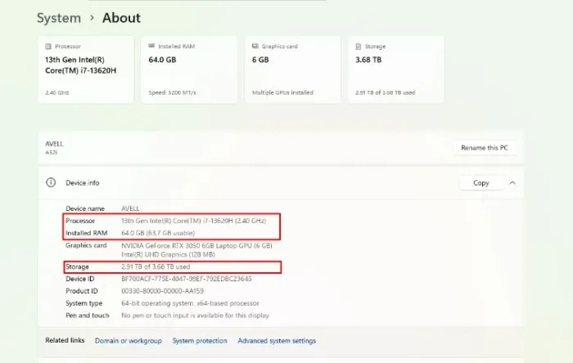Open Advanced system settings link

(x=277, y=341)
